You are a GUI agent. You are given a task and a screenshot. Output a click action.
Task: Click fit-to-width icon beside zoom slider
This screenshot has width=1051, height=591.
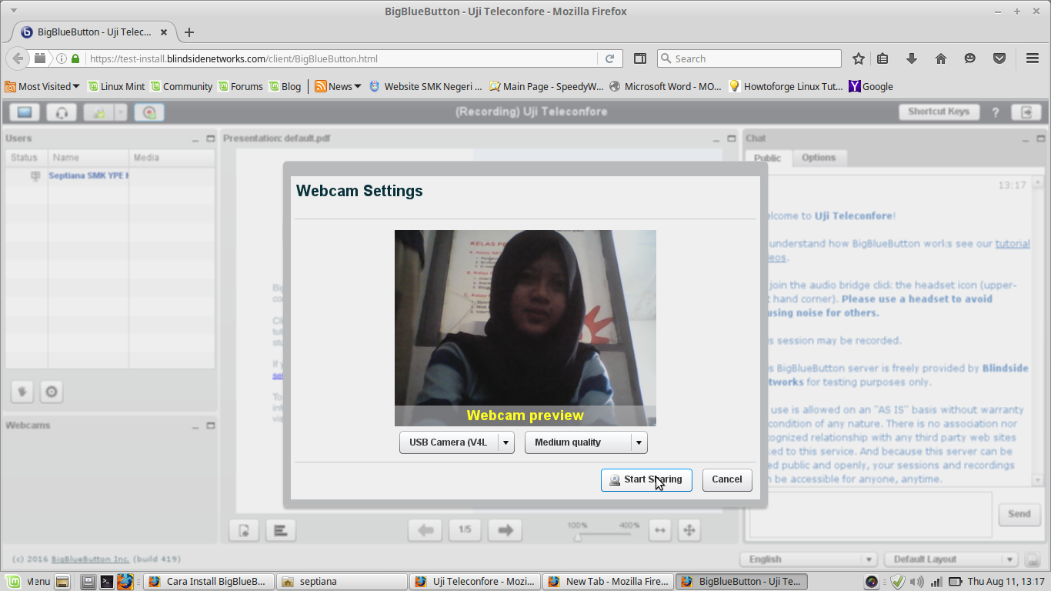pyautogui.click(x=659, y=530)
